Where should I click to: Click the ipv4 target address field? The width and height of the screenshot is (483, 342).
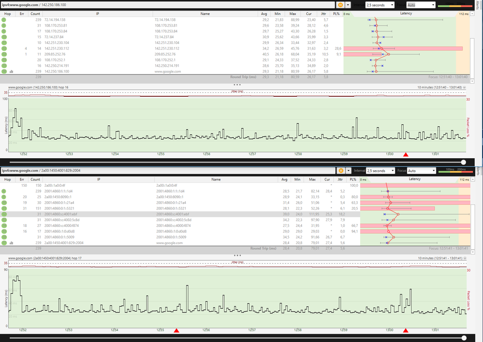tap(168, 5)
